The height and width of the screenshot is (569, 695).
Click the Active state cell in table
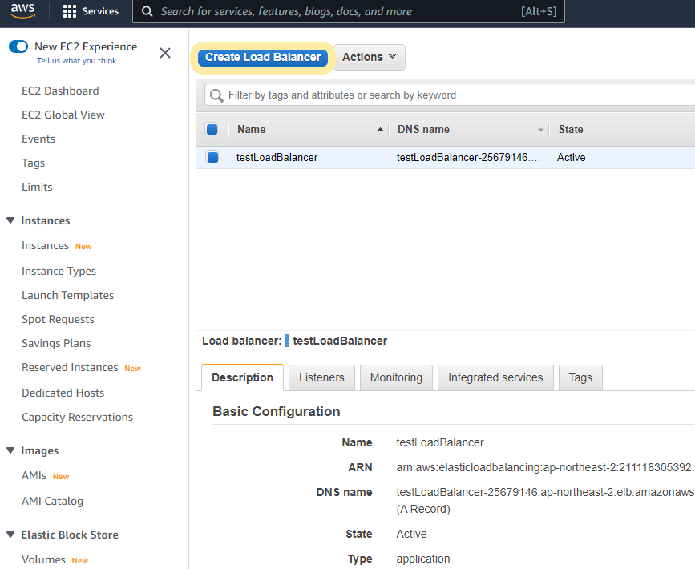(x=571, y=157)
